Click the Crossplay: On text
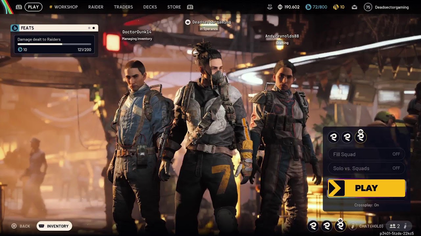Image resolution: width=421 pixels, height=236 pixels. click(366, 205)
